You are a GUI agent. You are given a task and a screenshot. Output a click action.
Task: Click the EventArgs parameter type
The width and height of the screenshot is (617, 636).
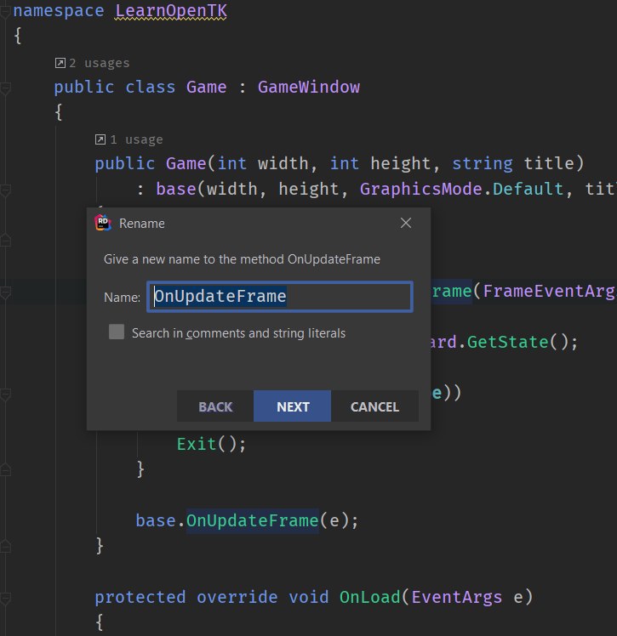coord(457,597)
